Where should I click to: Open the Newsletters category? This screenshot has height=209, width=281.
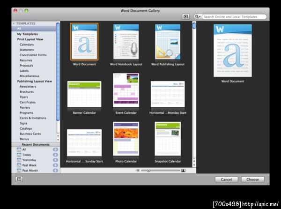point(28,86)
